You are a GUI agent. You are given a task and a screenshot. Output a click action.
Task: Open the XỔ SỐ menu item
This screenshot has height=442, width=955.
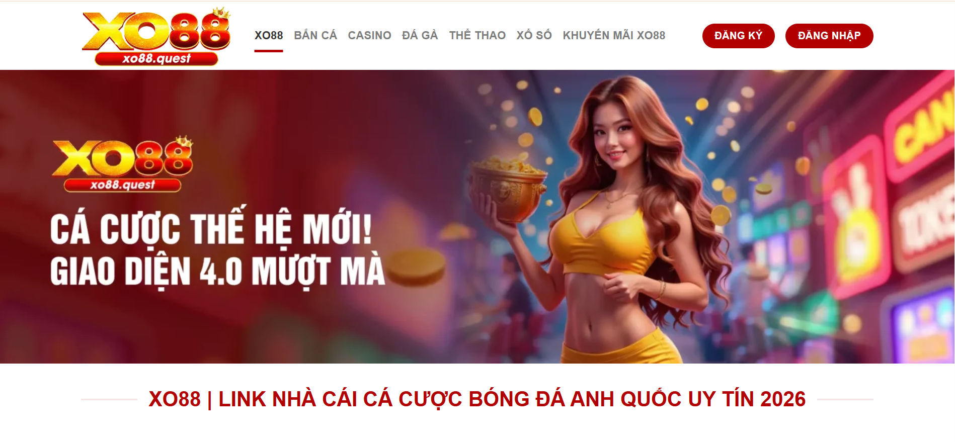(x=534, y=35)
